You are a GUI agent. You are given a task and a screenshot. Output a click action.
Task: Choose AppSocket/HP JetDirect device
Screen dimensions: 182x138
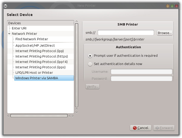pyautogui.click(x=35, y=46)
